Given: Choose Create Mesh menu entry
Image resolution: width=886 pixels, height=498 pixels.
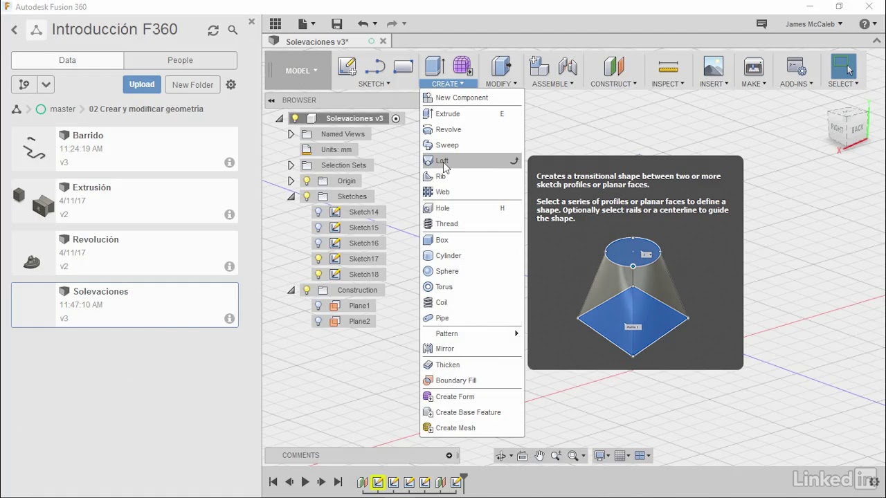Looking at the screenshot, I should tap(472, 428).
